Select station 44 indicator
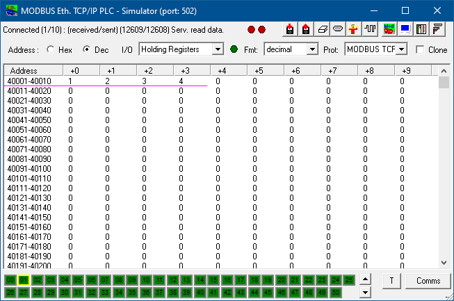 [254, 293]
